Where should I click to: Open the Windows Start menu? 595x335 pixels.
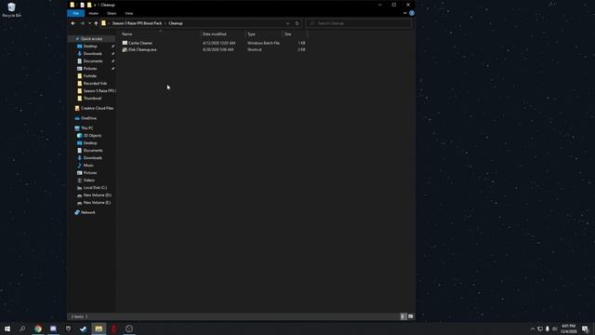(x=7, y=328)
